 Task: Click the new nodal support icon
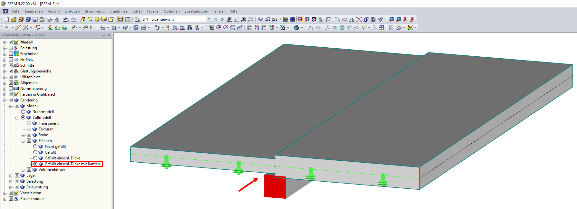(x=50, y=28)
